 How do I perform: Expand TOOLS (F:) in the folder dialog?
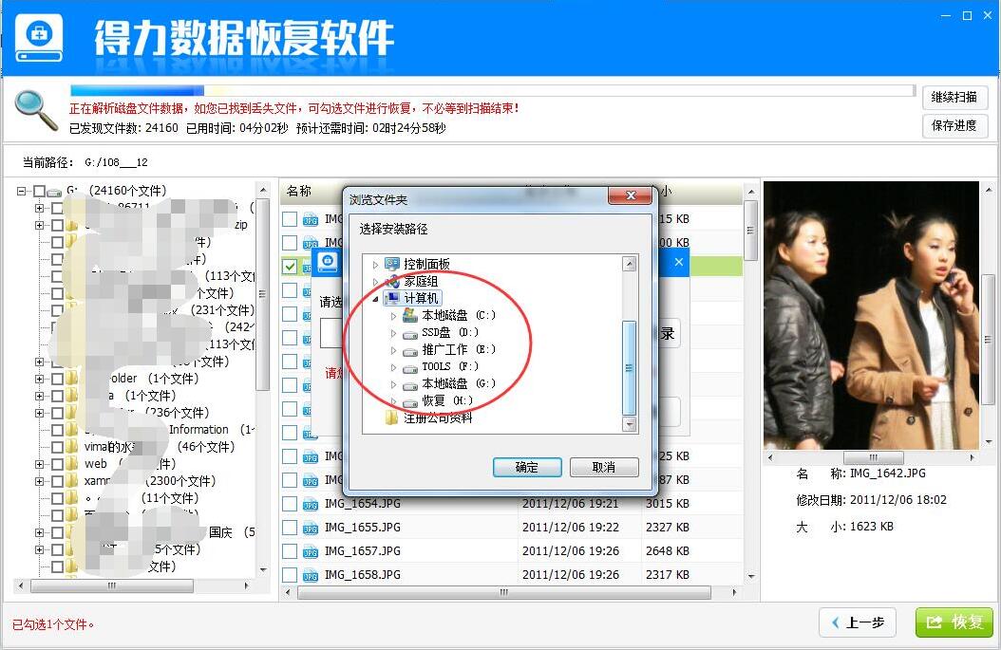[x=393, y=367]
